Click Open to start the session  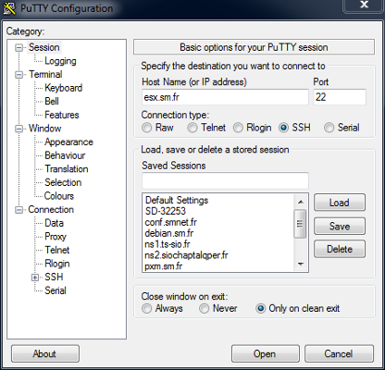[266, 353]
